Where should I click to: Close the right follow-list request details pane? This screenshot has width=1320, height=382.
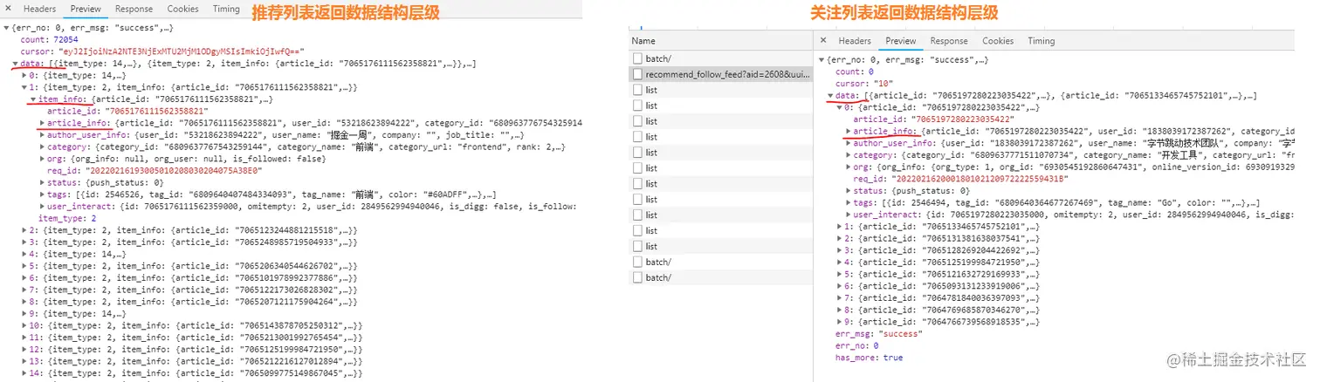tap(823, 41)
